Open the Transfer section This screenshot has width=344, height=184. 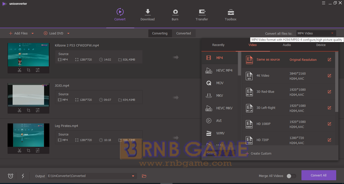coord(202,15)
